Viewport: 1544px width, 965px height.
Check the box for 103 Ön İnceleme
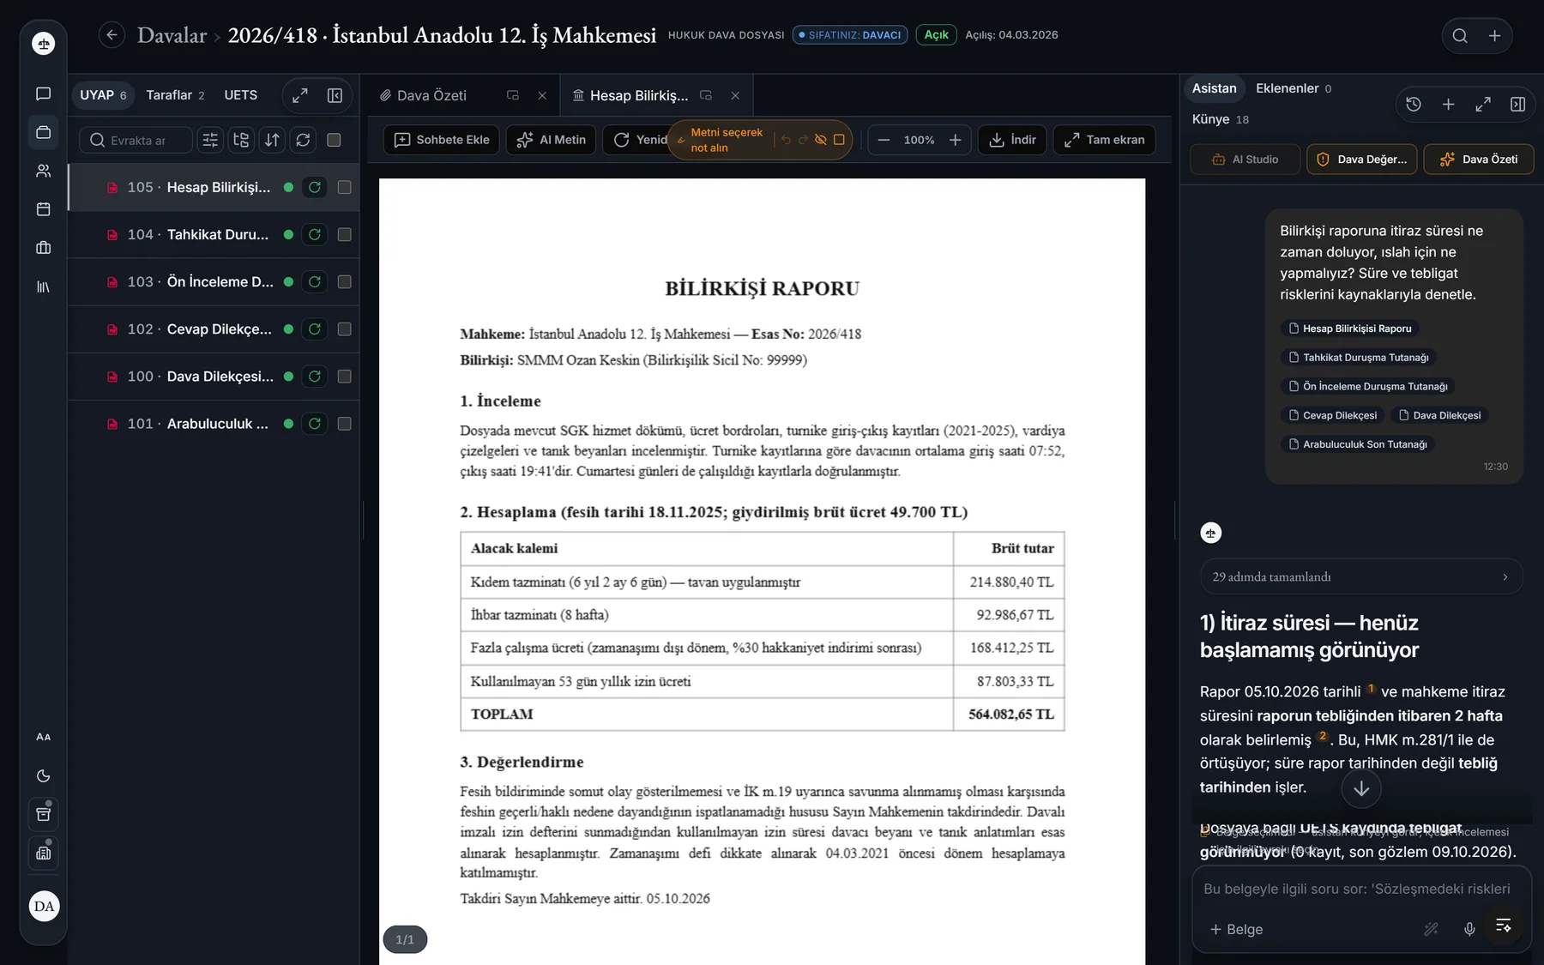[344, 281]
